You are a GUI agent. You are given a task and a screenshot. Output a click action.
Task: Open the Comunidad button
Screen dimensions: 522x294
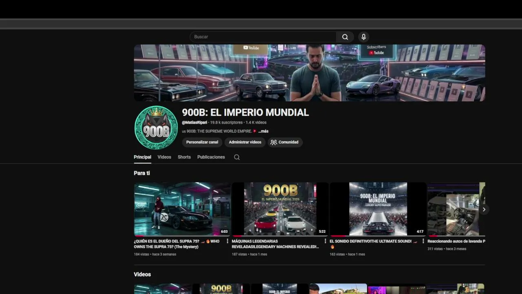pyautogui.click(x=285, y=142)
